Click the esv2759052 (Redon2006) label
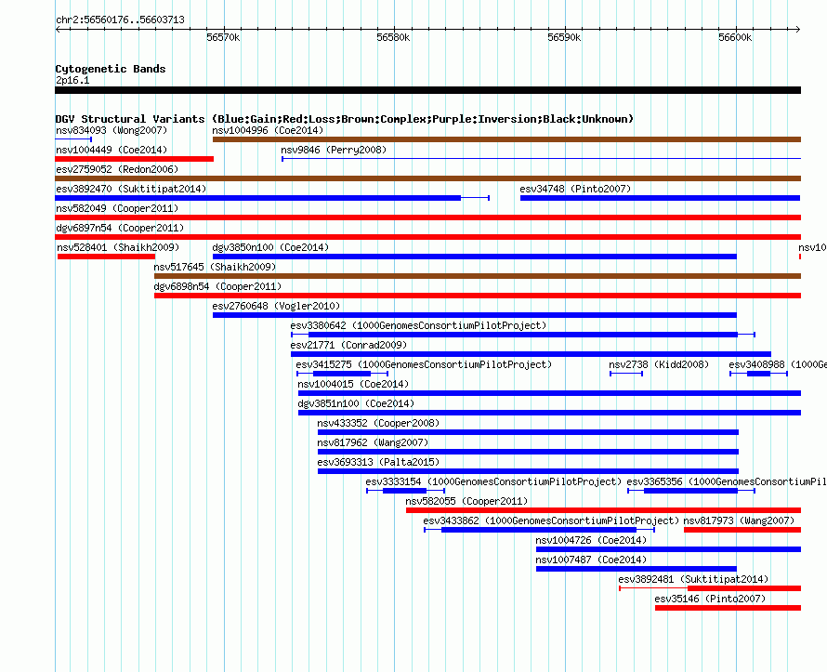Screen dimensions: 827x672 pos(117,169)
